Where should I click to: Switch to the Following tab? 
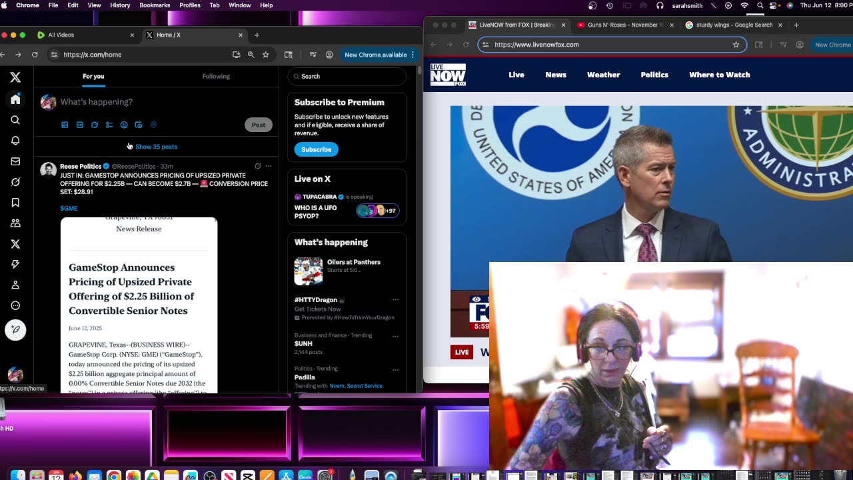(216, 76)
